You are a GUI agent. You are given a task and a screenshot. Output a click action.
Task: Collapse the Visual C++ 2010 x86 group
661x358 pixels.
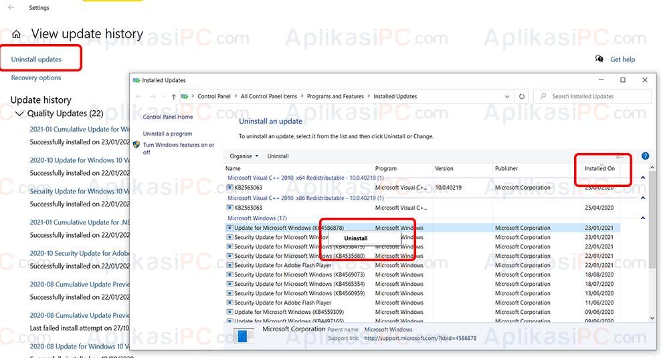tap(643, 198)
